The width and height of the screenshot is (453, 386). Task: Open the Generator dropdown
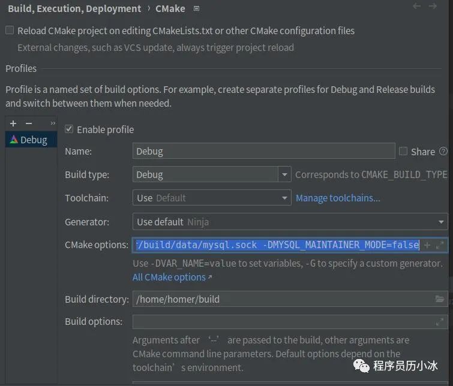pyautogui.click(x=442, y=222)
